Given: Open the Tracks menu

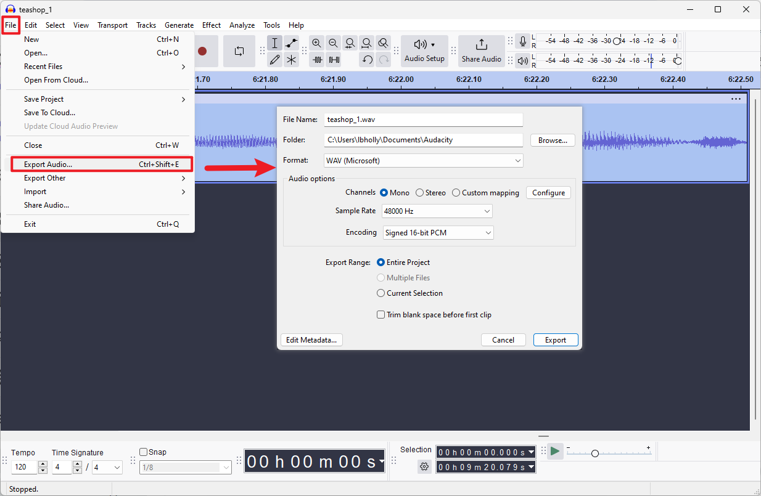Looking at the screenshot, I should coord(146,25).
